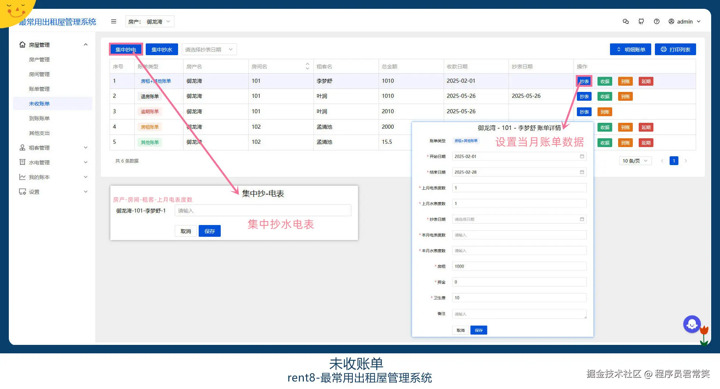Image resolution: width=720 pixels, height=389 pixels.
Task: Click 保存 in the 集中抄-电表 dialog
Action: click(x=210, y=231)
